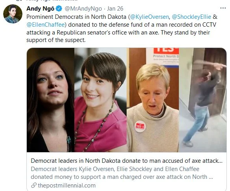This screenshot has width=230, height=191.
Task: Click the dark-haired woman's photo
Action: (50, 100)
